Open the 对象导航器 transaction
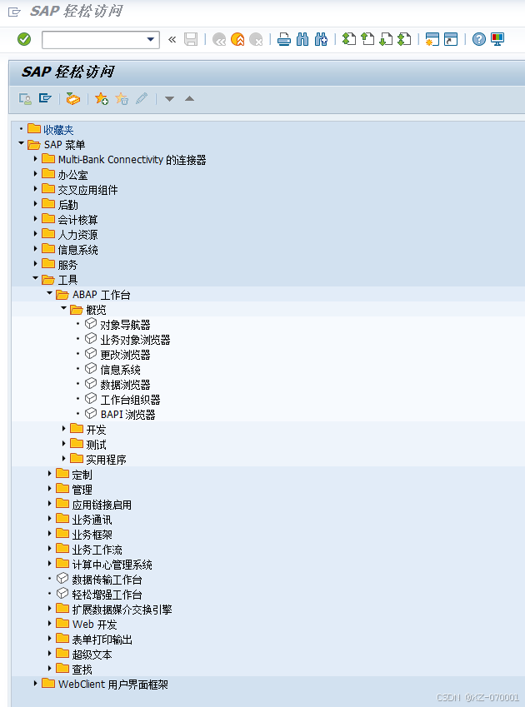The height and width of the screenshot is (707, 525). tap(125, 325)
